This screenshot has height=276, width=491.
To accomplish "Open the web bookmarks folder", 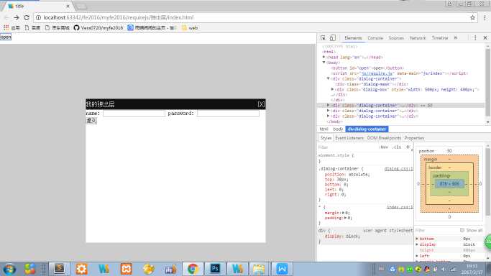I will [190, 28].
